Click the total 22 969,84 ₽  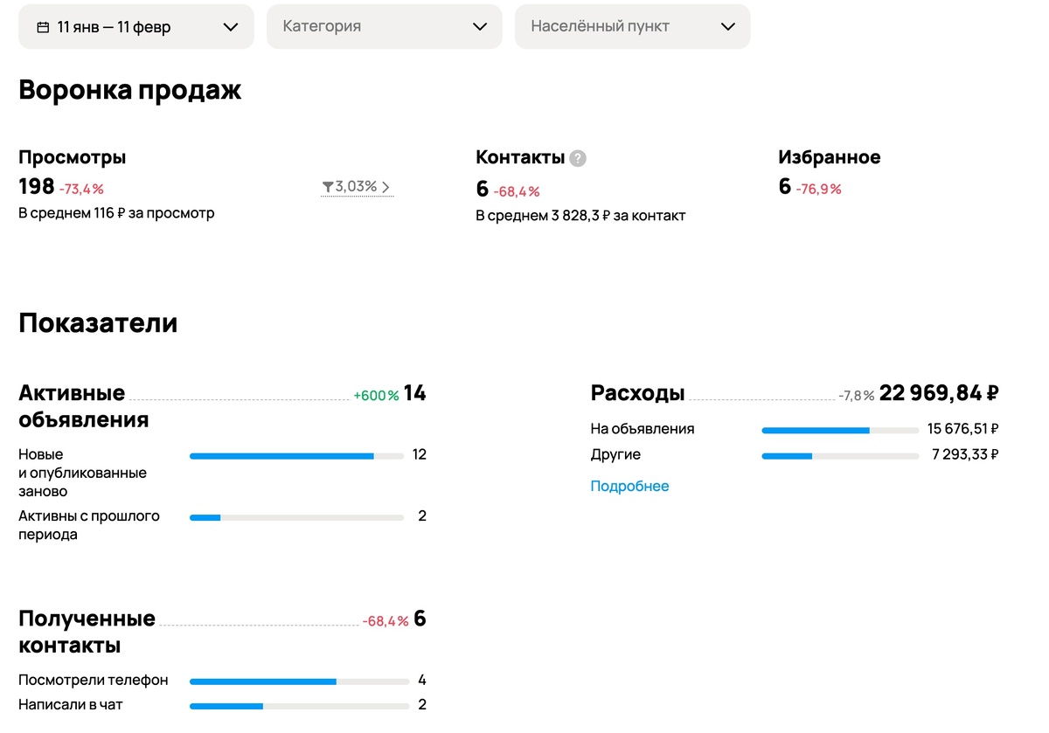coord(939,393)
